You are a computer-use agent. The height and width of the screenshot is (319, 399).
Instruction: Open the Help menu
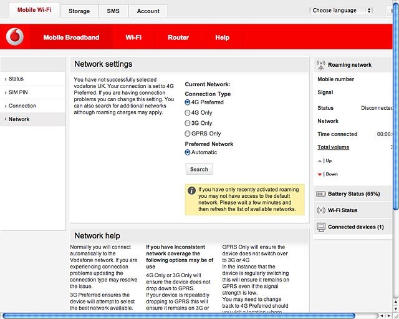pyautogui.click(x=222, y=37)
